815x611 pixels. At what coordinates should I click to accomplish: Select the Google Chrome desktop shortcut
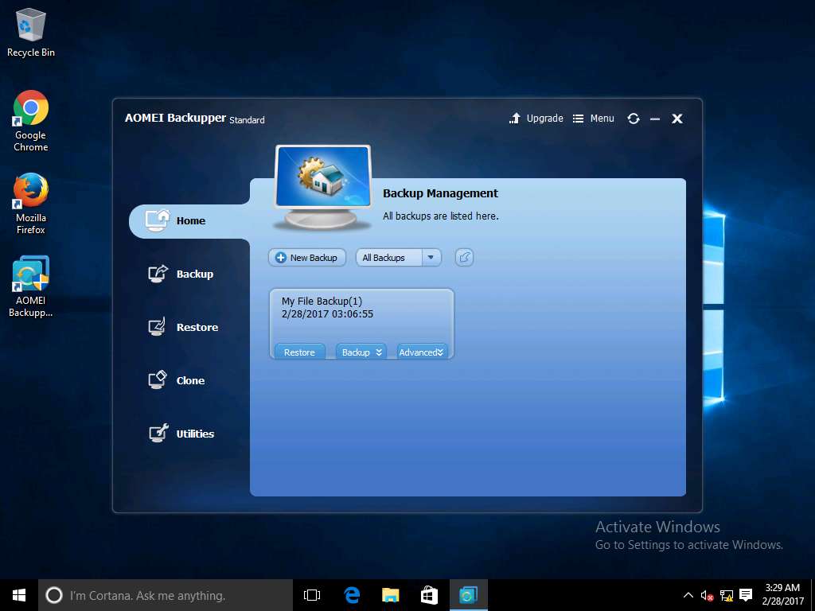(x=31, y=121)
